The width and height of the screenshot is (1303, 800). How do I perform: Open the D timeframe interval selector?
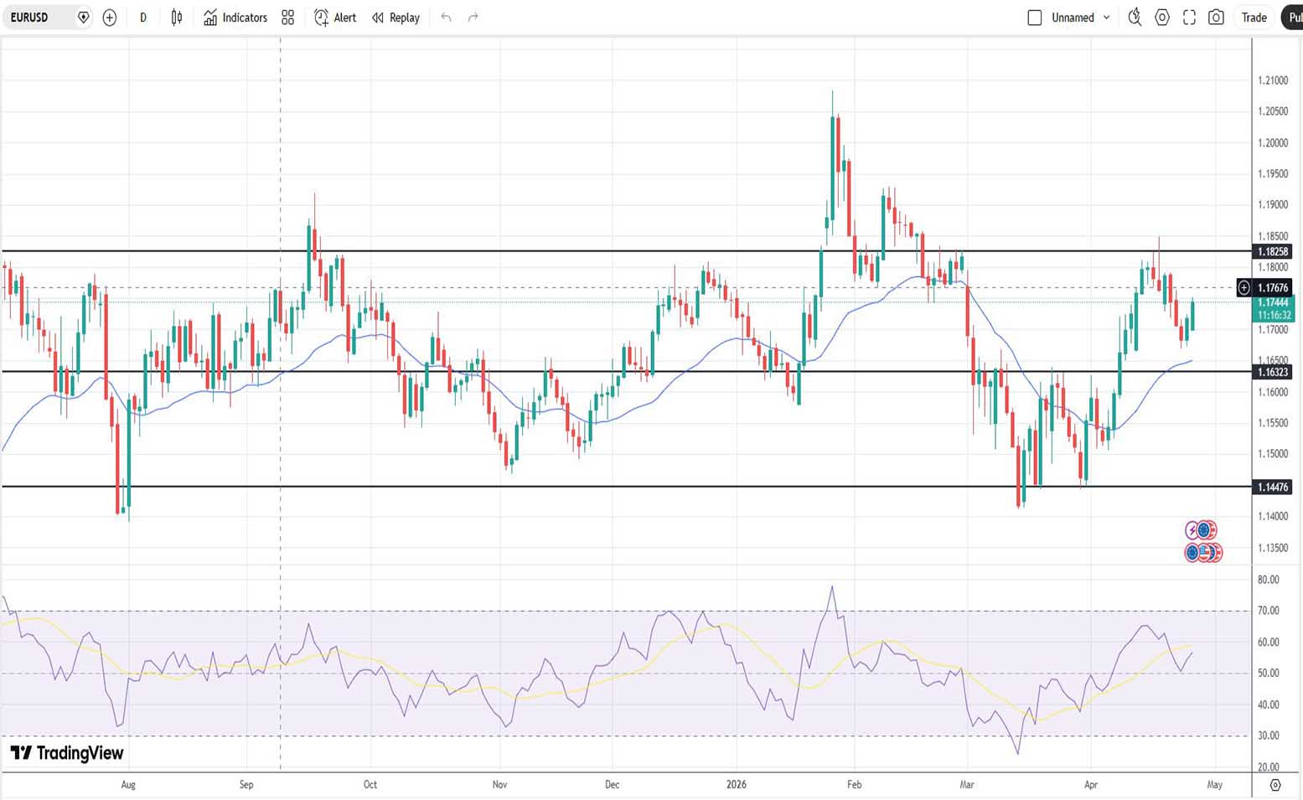(x=143, y=18)
